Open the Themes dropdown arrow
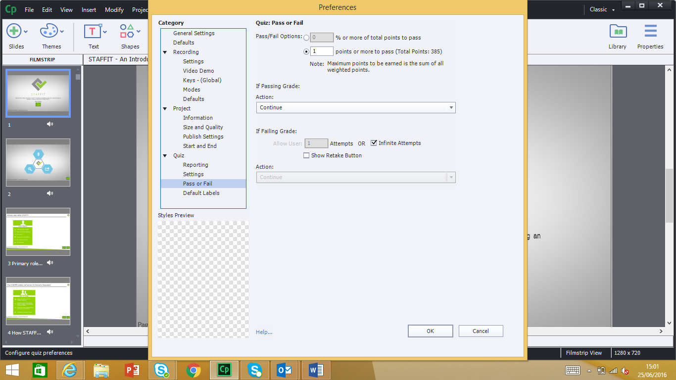The image size is (676, 380). [62, 32]
